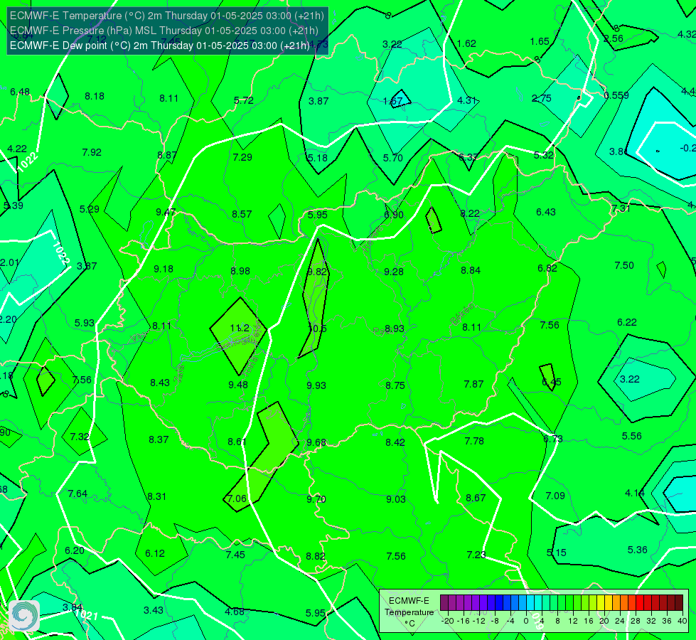This screenshot has width=696, height=640.
Task: Click the dark purple -20 legend swatch
Action: tap(444, 603)
